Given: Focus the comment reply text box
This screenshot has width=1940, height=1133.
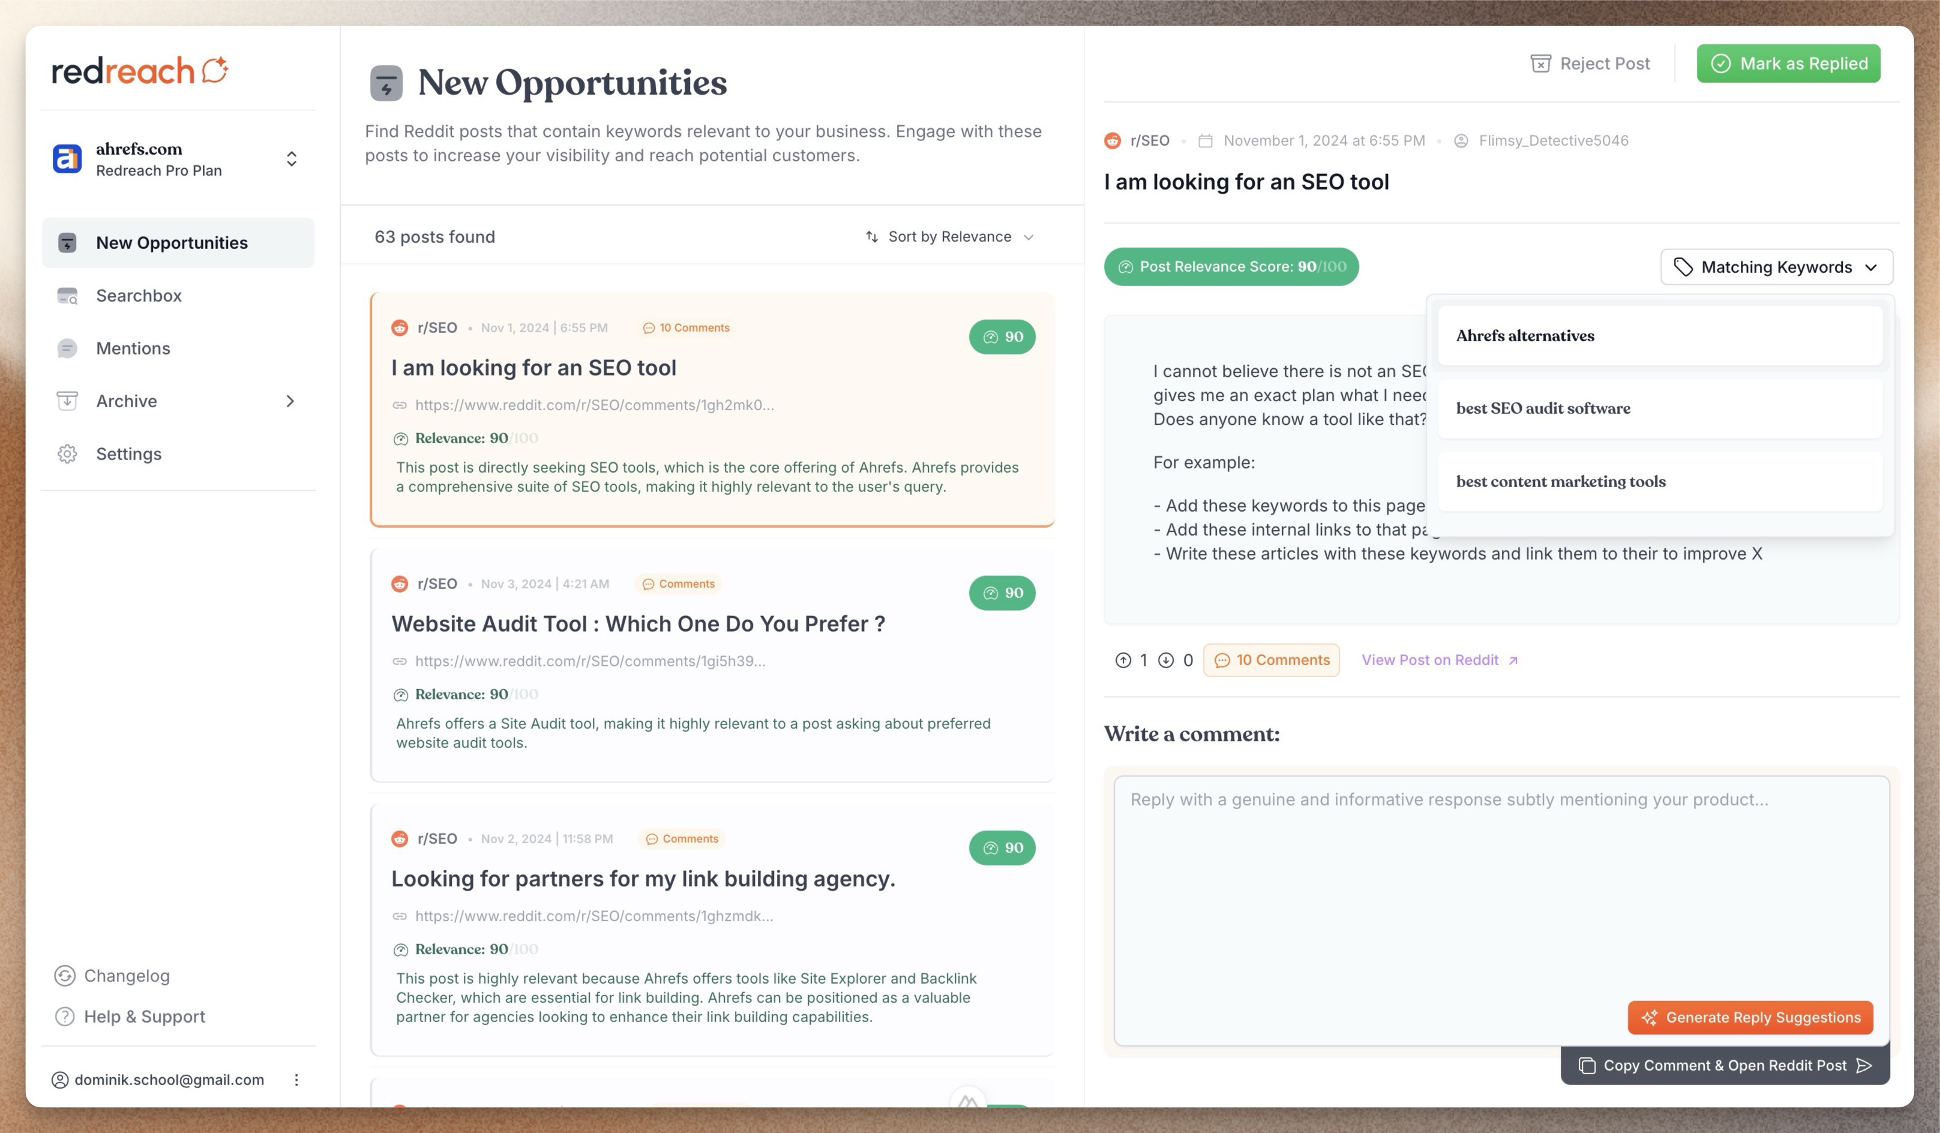Looking at the screenshot, I should coord(1501,910).
